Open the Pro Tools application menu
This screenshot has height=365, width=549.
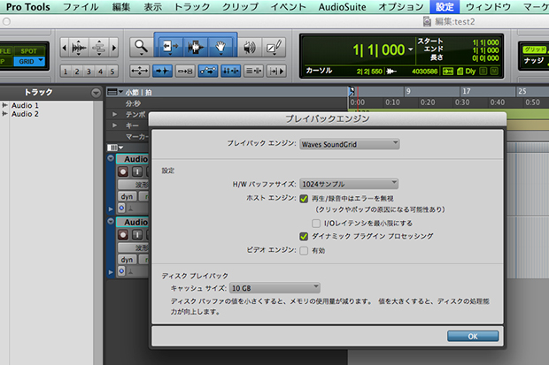28,7
